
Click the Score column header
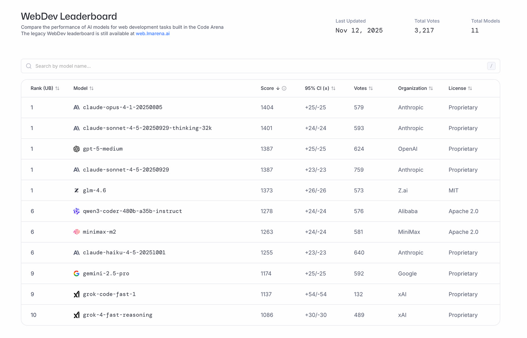coord(267,88)
